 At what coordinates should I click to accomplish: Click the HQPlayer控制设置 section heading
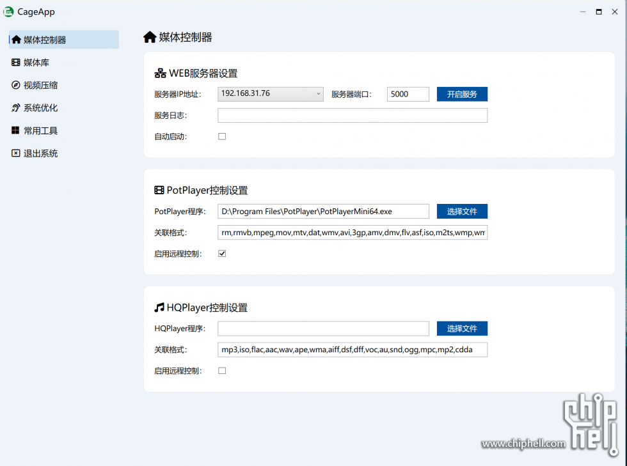point(207,307)
